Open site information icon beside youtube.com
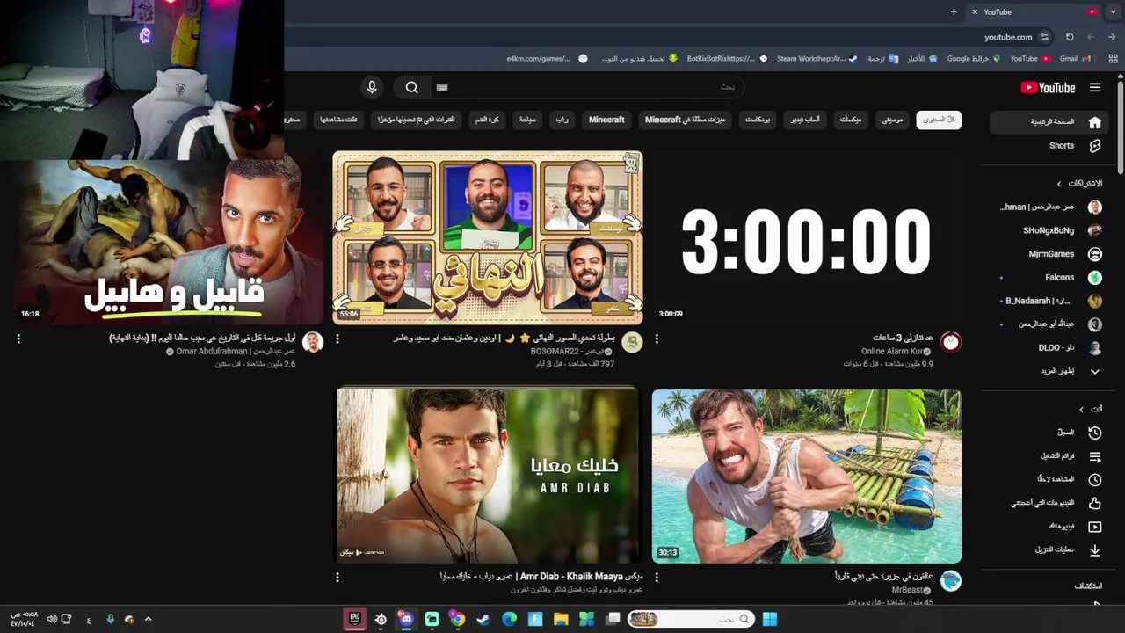This screenshot has width=1125, height=633. click(1044, 37)
